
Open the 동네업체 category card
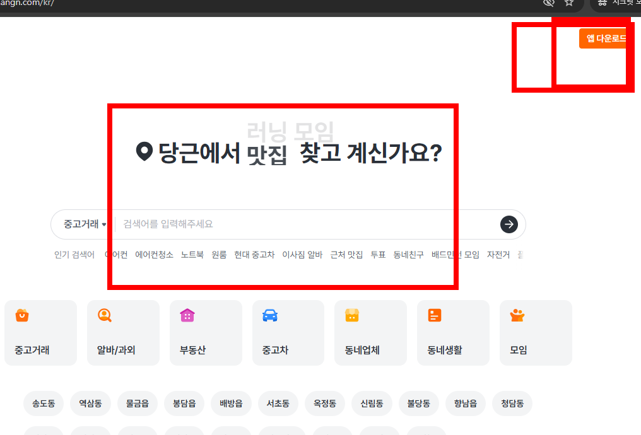(370, 333)
